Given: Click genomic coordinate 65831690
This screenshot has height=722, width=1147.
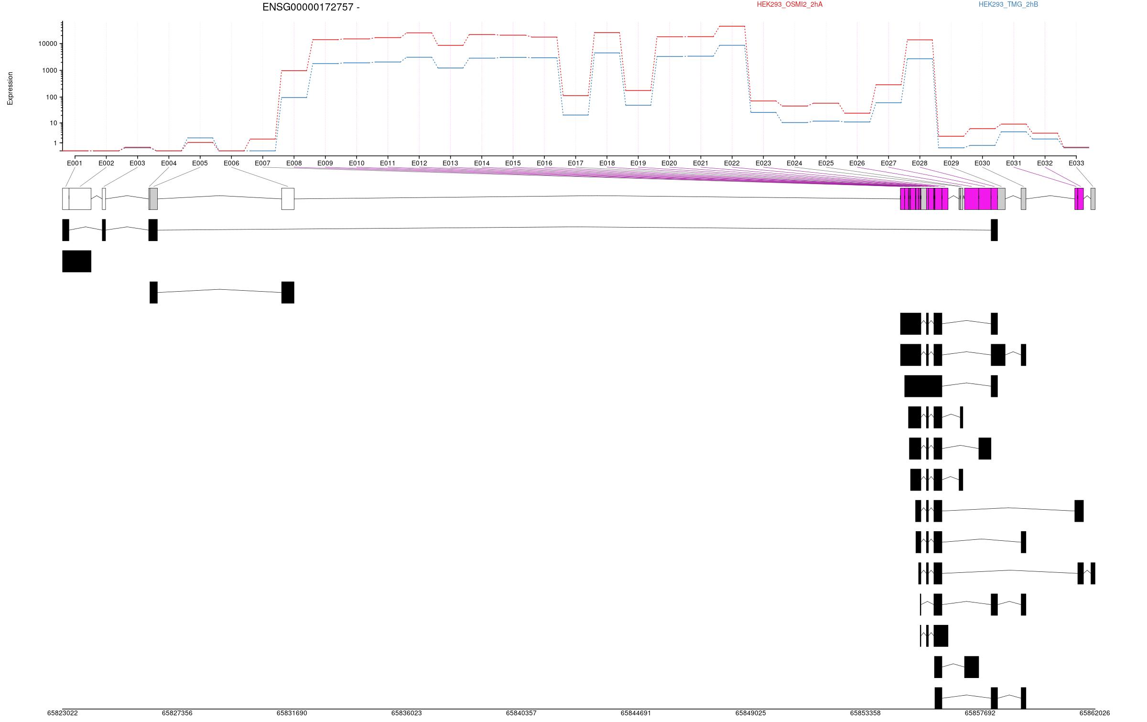Looking at the screenshot, I should [x=292, y=713].
